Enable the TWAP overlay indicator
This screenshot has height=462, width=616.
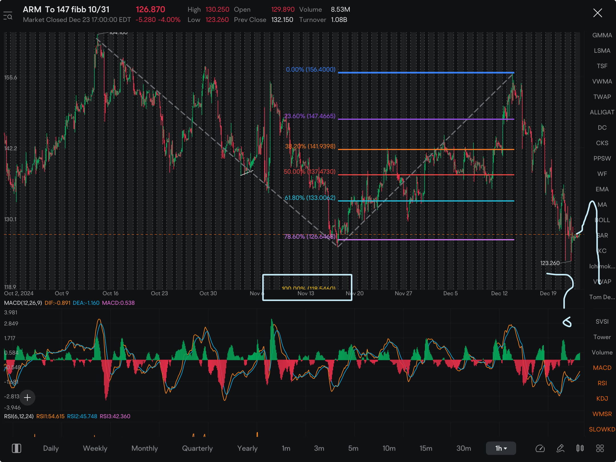pyautogui.click(x=602, y=97)
